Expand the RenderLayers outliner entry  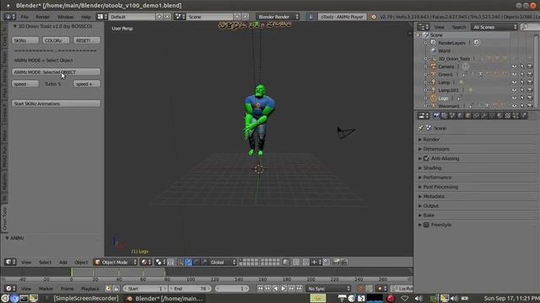coord(426,43)
